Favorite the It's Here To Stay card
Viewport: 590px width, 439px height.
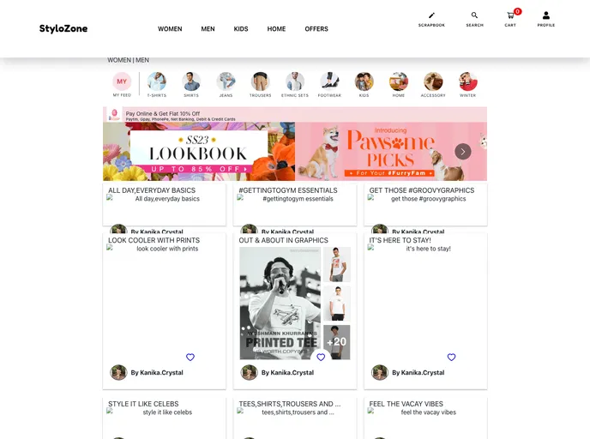click(x=451, y=358)
